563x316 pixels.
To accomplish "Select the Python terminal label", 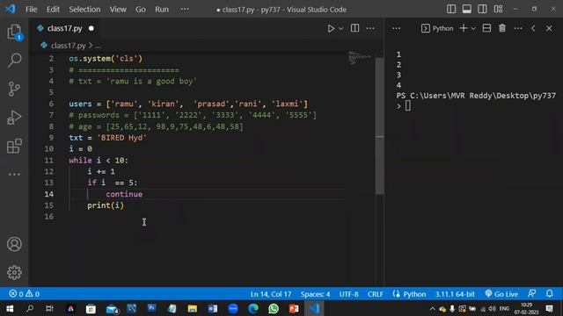I will 437,28.
